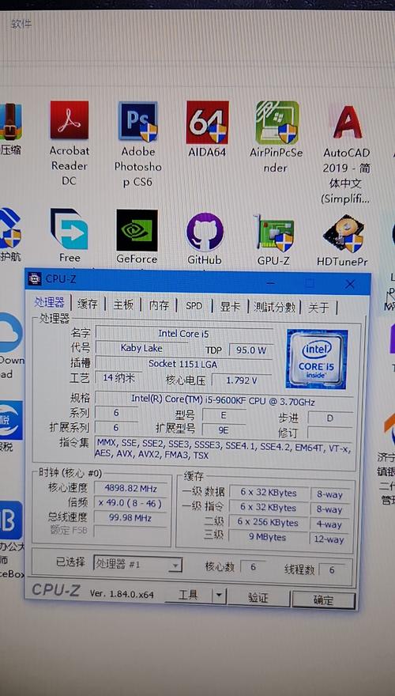395x696 pixels.
Task: Close the CPU-Z window
Action: click(x=350, y=285)
